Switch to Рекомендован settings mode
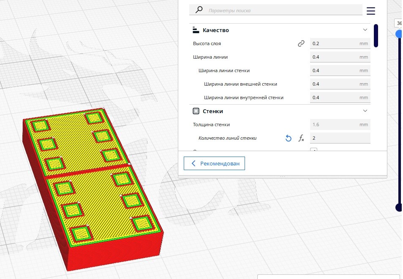 coord(214,163)
